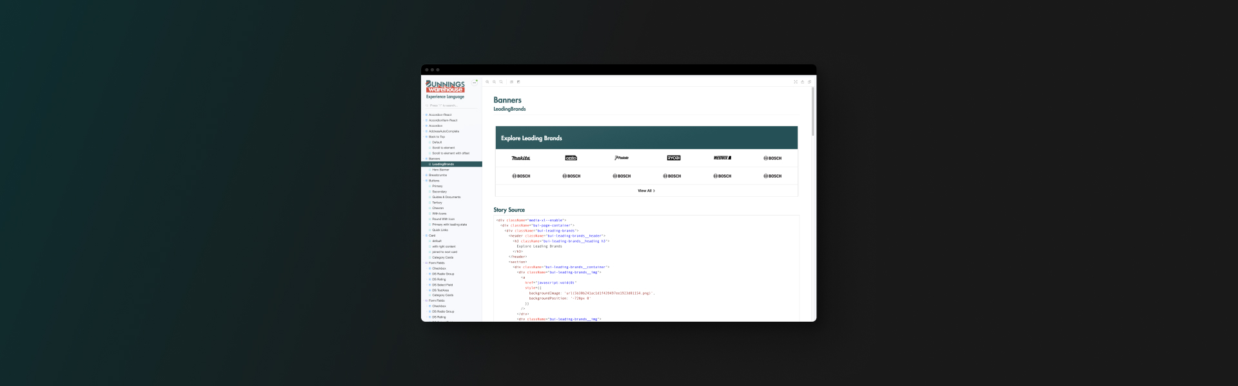Click the zoom in toolbar icon
1238x386 pixels.
coord(487,82)
